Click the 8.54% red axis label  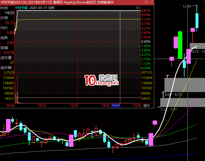coord(146,15)
